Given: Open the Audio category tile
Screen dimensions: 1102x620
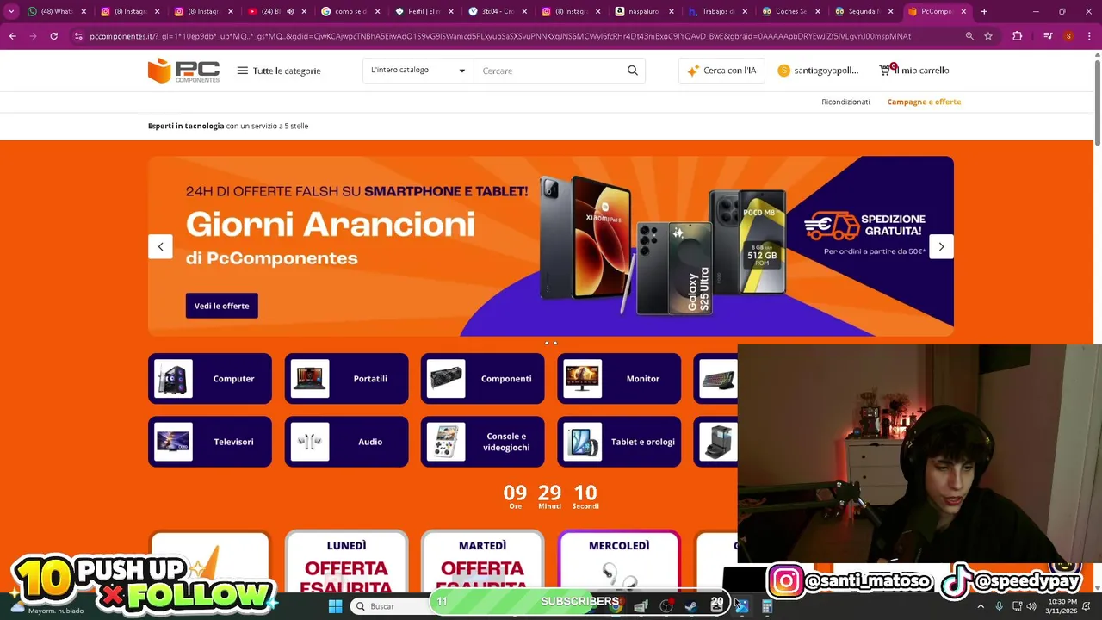Looking at the screenshot, I should point(346,442).
